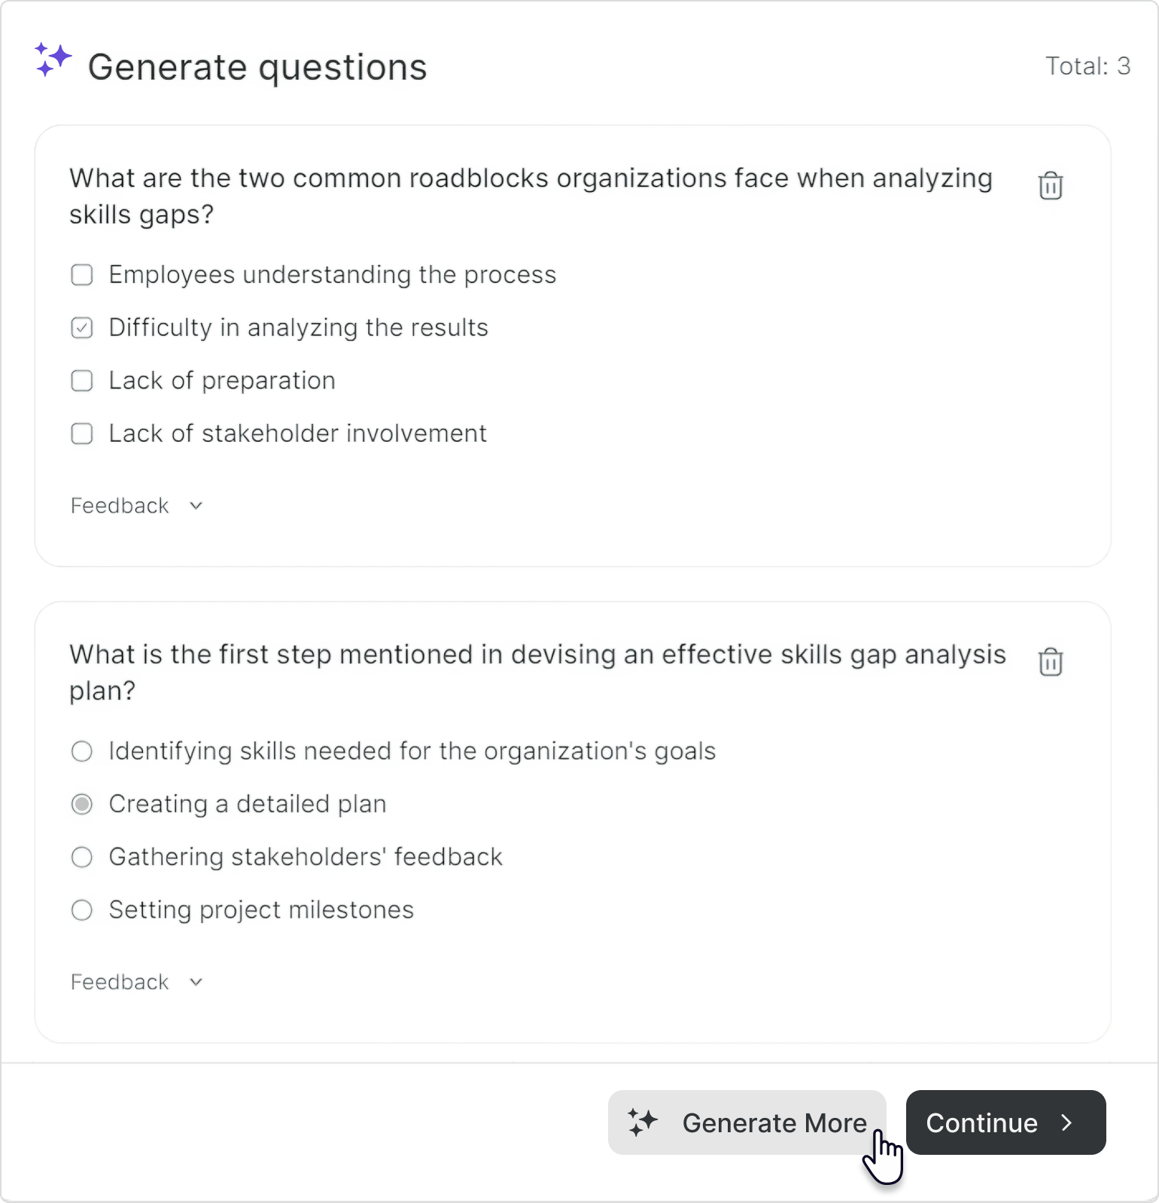Check the Employees understanding the process option
The width and height of the screenshot is (1159, 1203).
click(x=81, y=275)
